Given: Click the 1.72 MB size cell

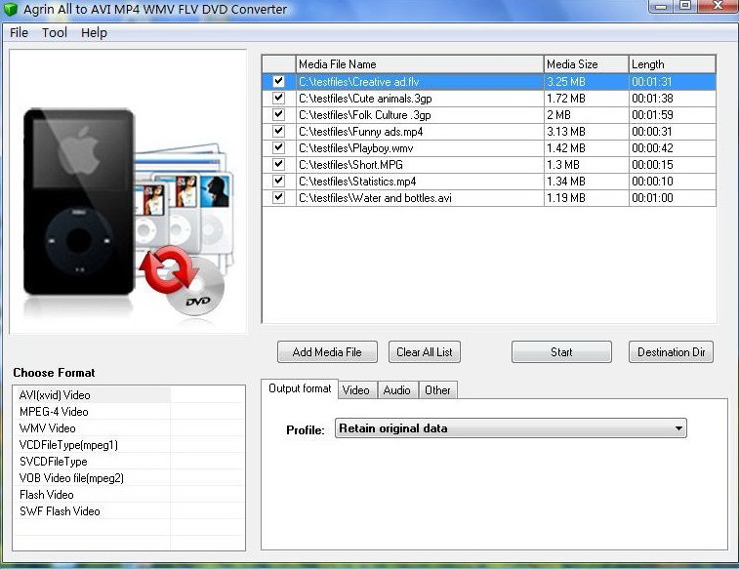Looking at the screenshot, I should [x=587, y=98].
